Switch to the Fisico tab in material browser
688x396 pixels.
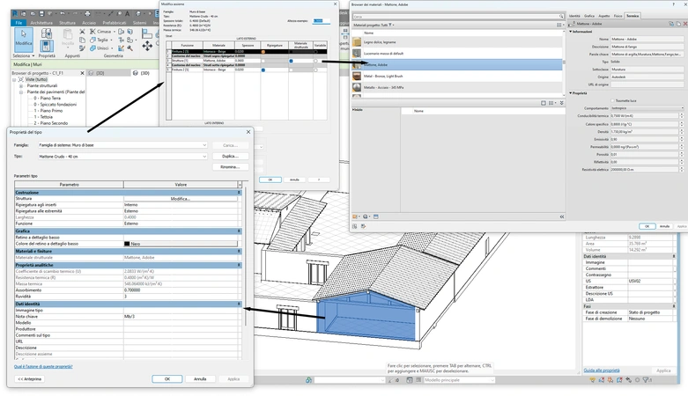point(618,16)
